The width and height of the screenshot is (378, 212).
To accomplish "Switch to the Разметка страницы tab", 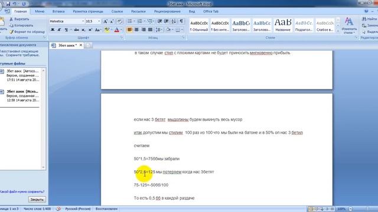I will [x=88, y=11].
